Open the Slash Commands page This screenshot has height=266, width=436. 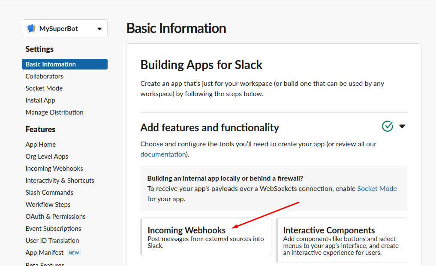pyautogui.click(x=49, y=192)
